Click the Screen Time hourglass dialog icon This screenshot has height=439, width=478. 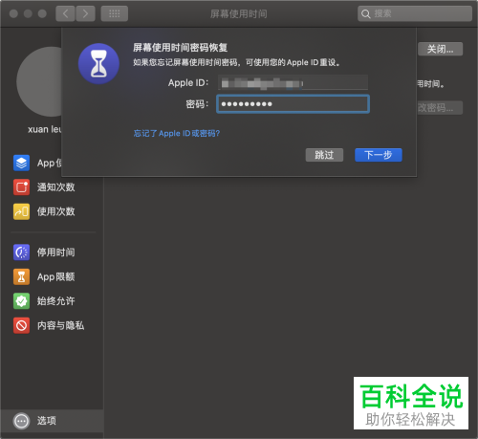[x=98, y=64]
